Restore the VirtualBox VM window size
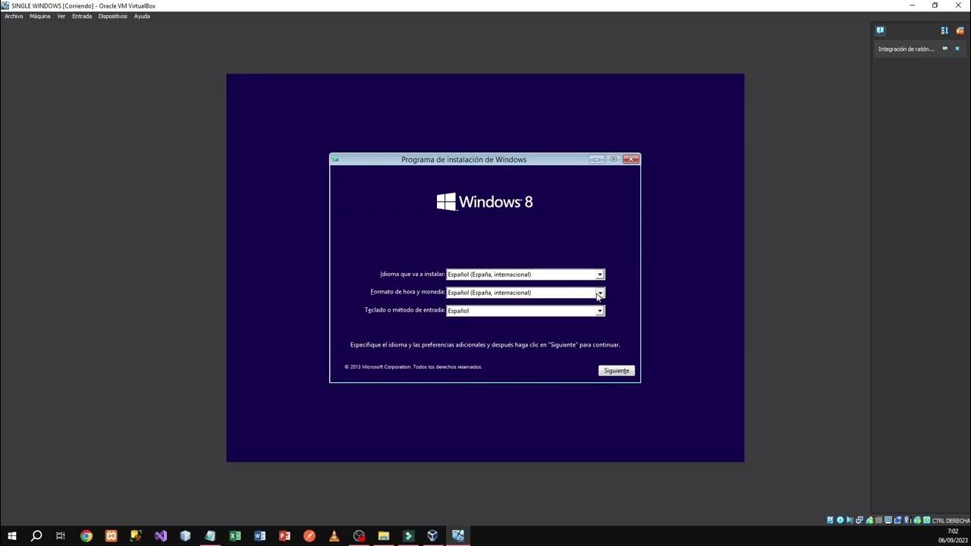This screenshot has height=546, width=971. click(935, 5)
